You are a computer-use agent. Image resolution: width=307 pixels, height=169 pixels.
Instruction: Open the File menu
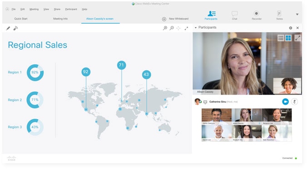point(14,9)
